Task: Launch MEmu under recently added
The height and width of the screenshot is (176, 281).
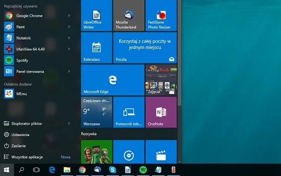Action: 37,94
